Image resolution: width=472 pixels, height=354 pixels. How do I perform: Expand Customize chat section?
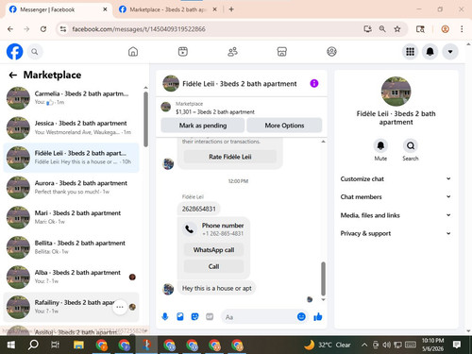396,178
